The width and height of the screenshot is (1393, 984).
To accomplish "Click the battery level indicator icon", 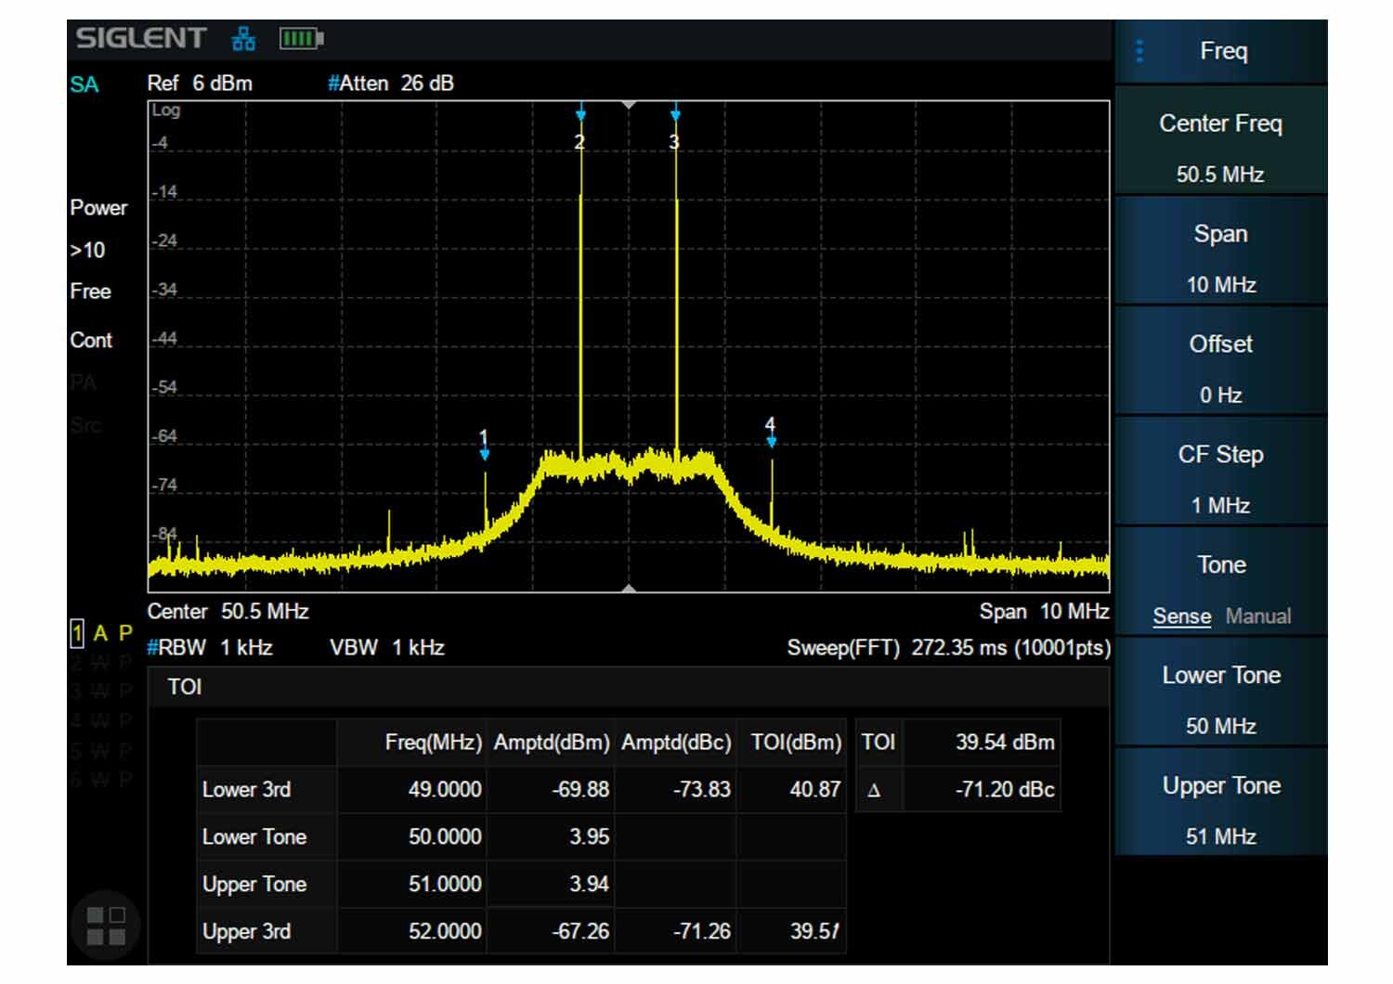I will [301, 39].
